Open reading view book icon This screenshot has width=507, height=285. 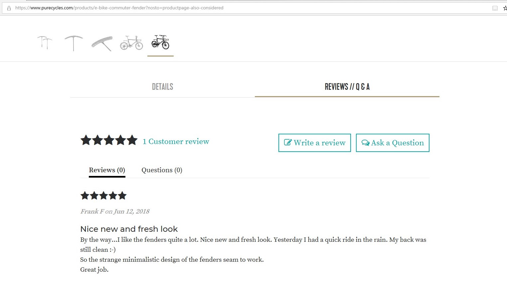pyautogui.click(x=495, y=8)
